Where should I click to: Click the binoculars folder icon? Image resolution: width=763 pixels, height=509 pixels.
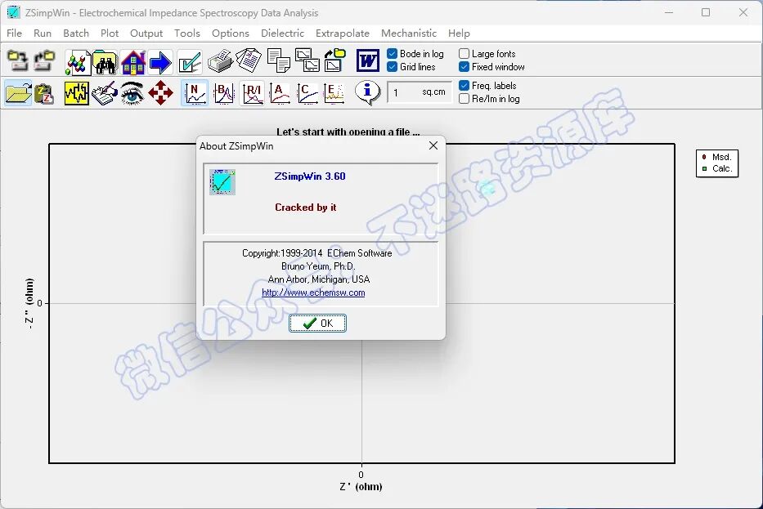[x=105, y=62]
